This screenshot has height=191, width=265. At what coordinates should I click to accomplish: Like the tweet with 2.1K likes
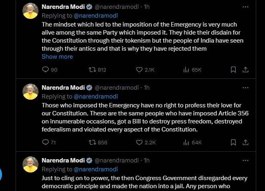(139, 70)
